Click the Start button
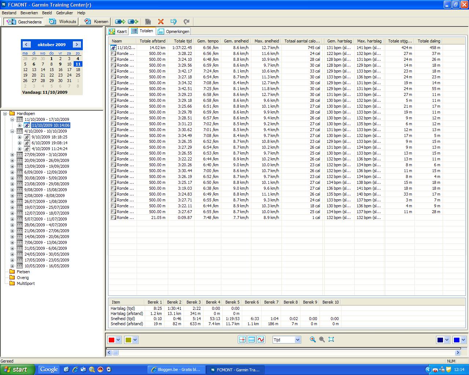The height and width of the screenshot is (375, 469). click(x=18, y=370)
